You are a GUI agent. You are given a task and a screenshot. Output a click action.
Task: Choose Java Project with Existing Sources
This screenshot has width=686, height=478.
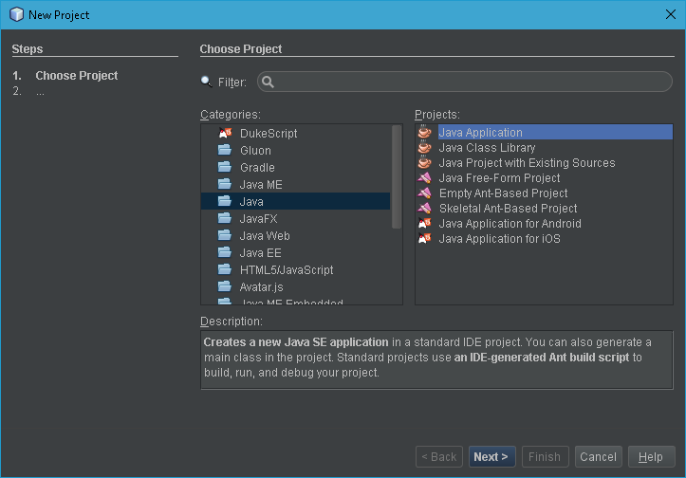527,163
